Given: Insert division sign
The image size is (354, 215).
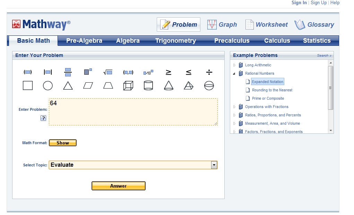Looking at the screenshot, I should tap(209, 72).
